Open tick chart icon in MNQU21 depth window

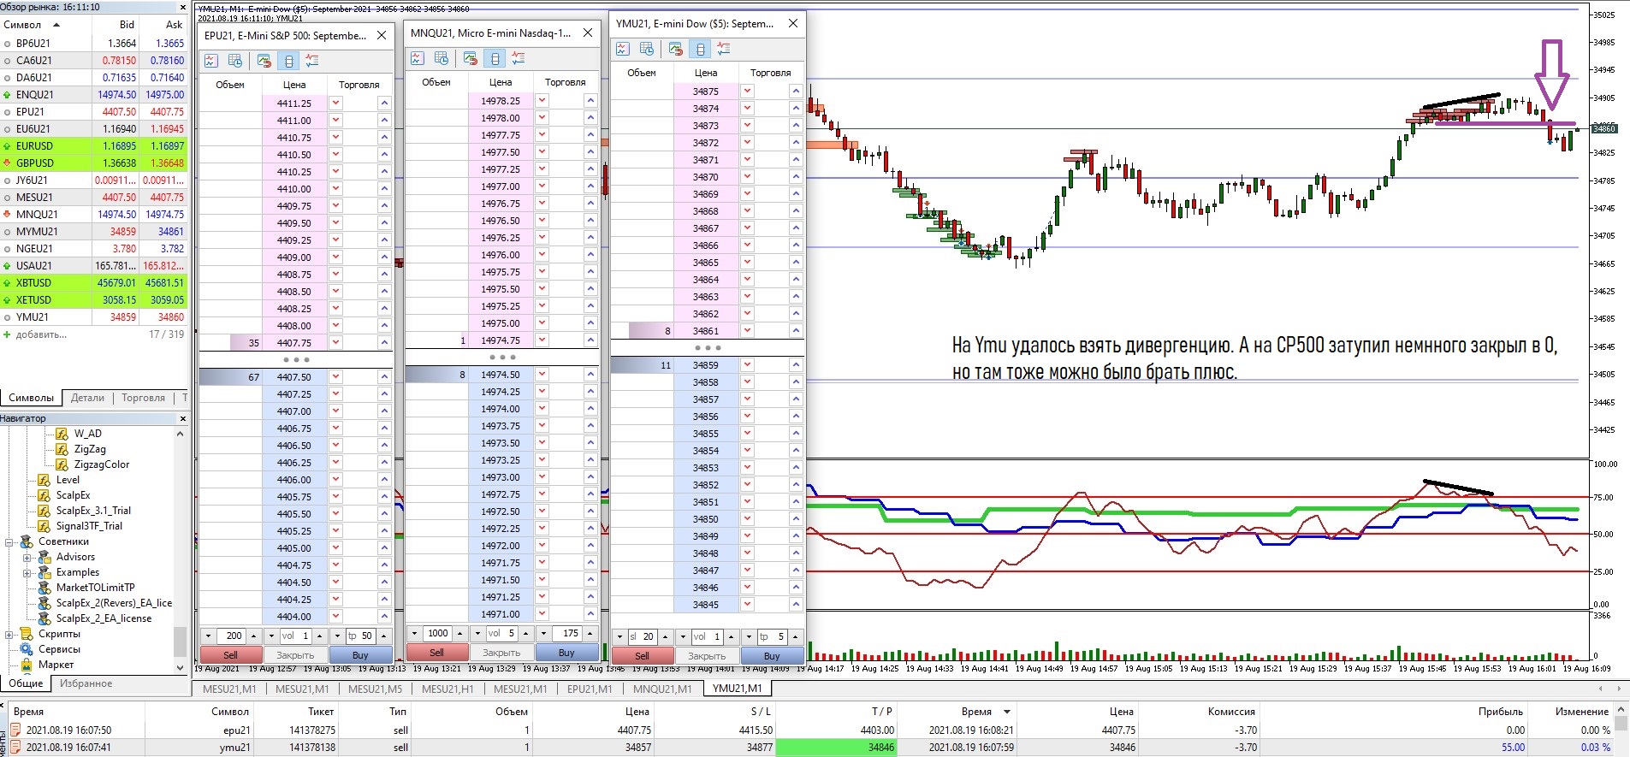[x=418, y=58]
